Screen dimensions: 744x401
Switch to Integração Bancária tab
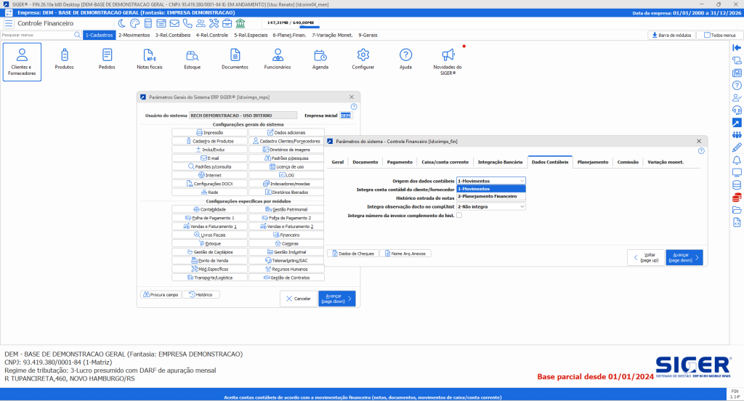500,162
